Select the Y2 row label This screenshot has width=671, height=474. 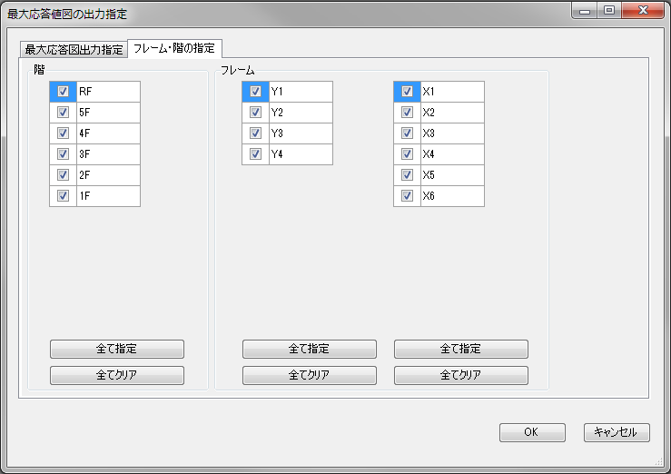click(301, 113)
